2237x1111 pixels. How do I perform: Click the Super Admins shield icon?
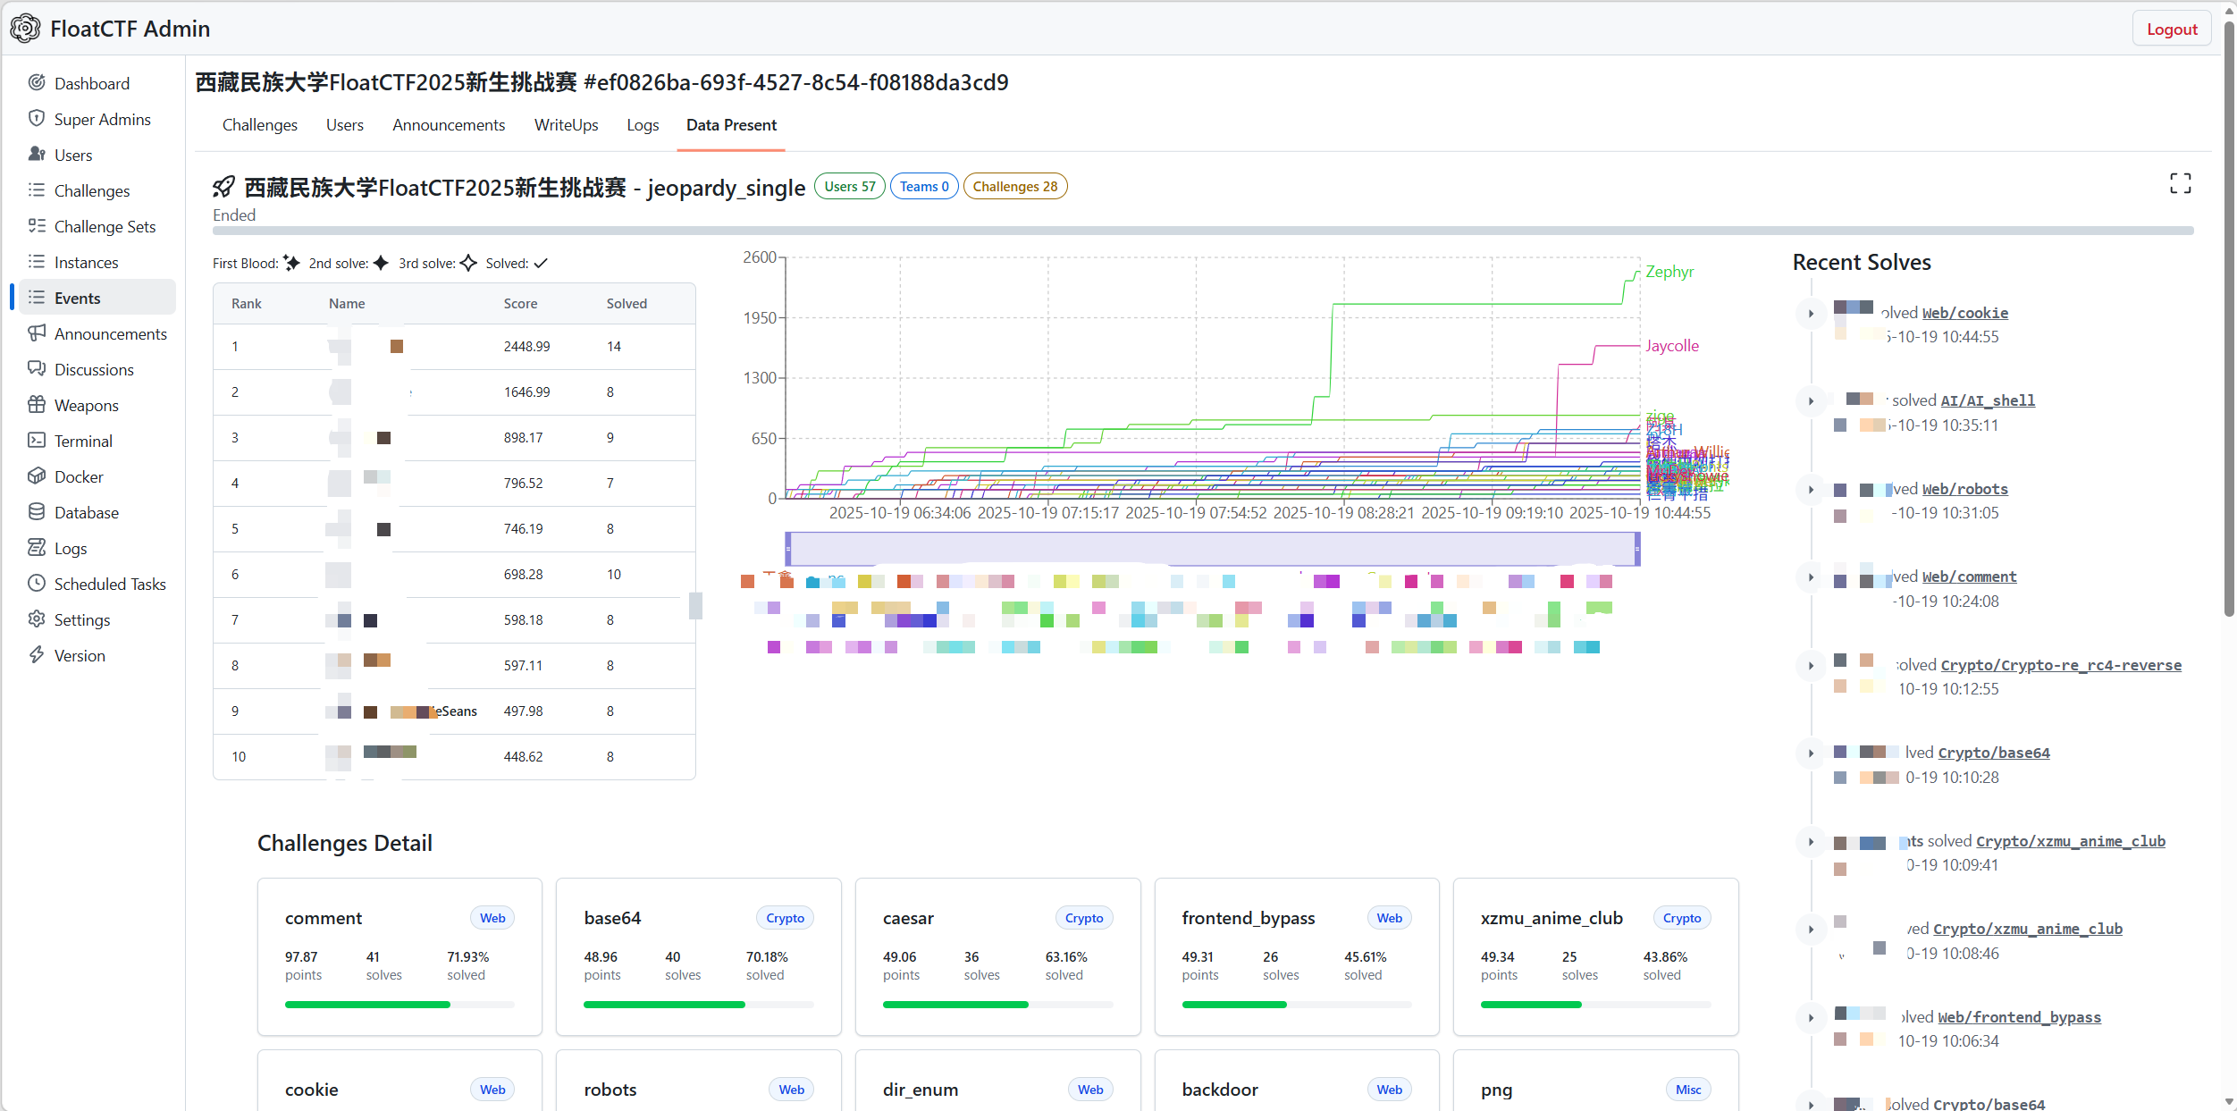pyautogui.click(x=37, y=119)
